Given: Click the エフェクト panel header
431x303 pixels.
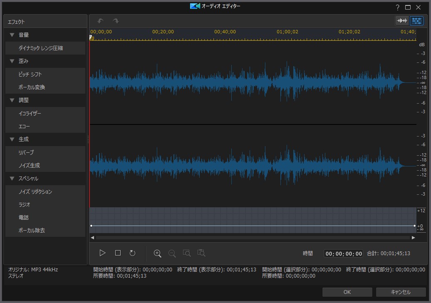Looking at the screenshot, I should point(45,22).
